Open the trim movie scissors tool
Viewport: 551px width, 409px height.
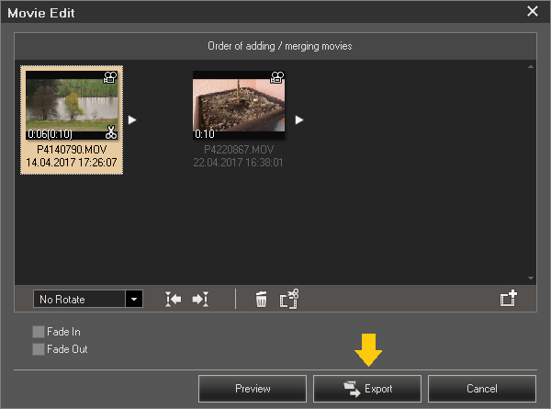289,299
